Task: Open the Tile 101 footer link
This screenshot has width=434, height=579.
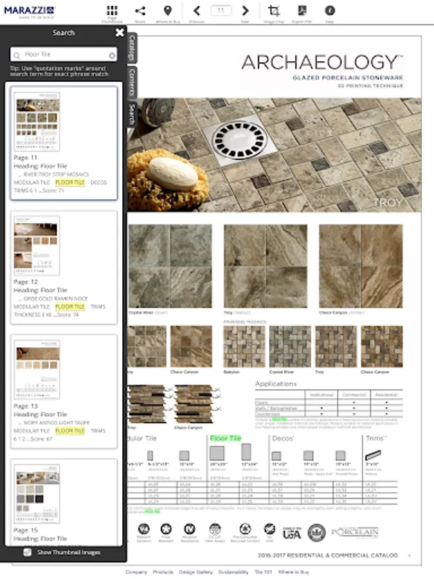Action: (263, 572)
